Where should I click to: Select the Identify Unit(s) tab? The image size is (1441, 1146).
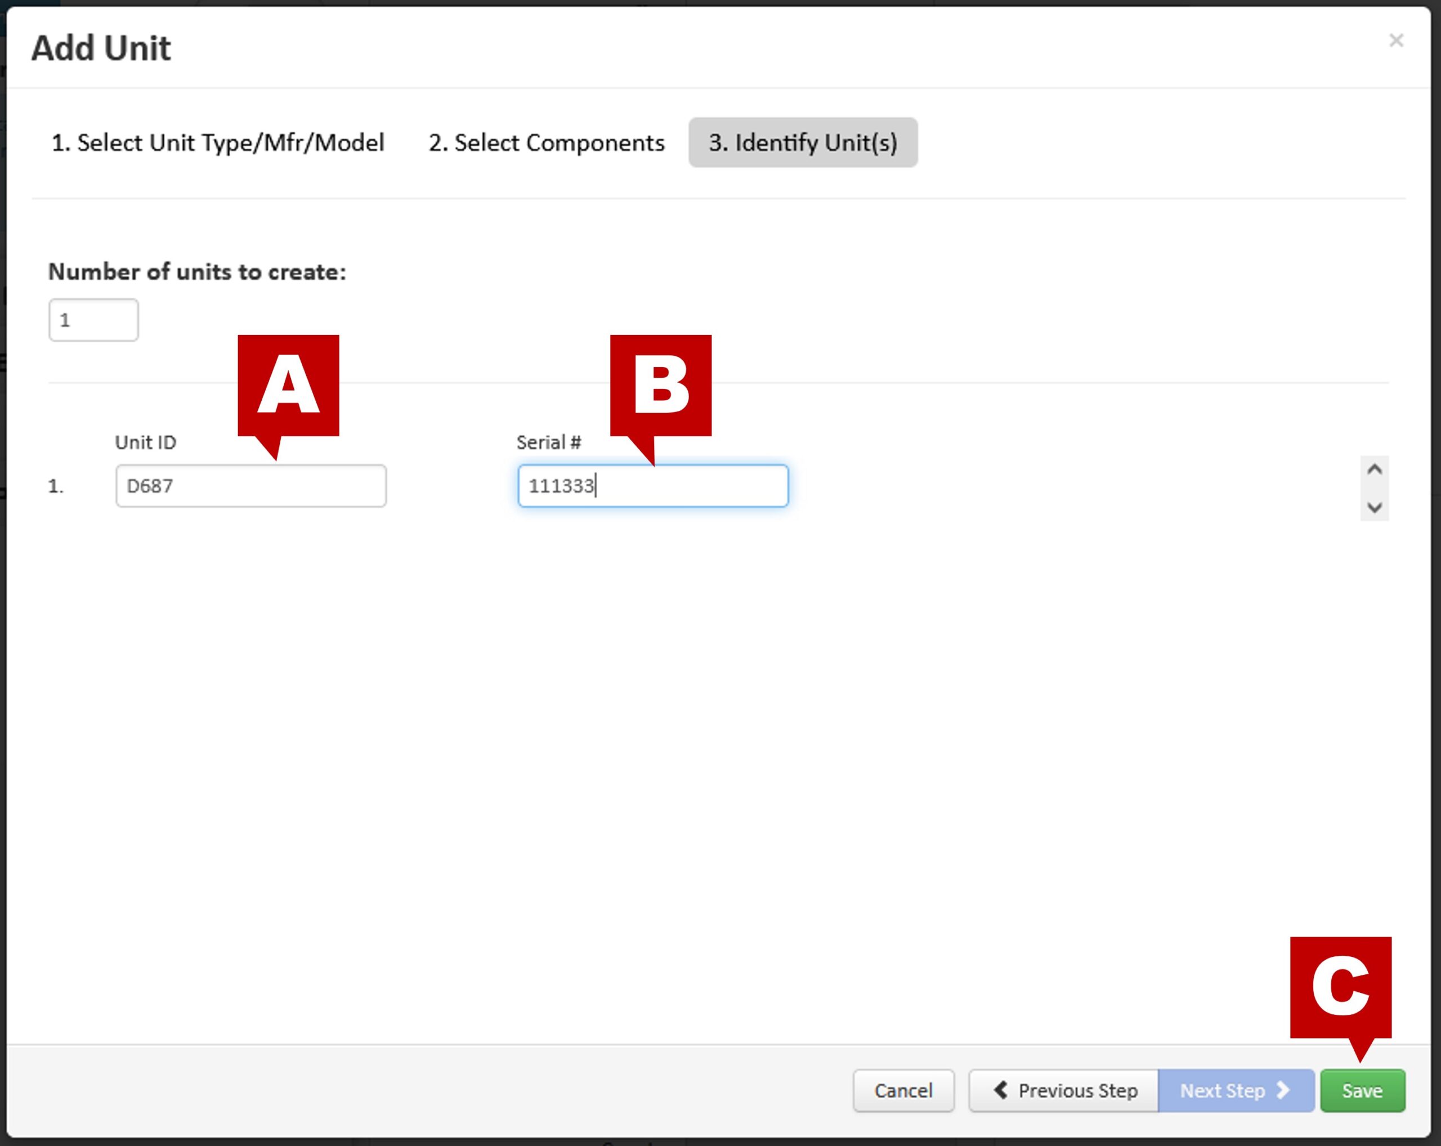pyautogui.click(x=803, y=142)
